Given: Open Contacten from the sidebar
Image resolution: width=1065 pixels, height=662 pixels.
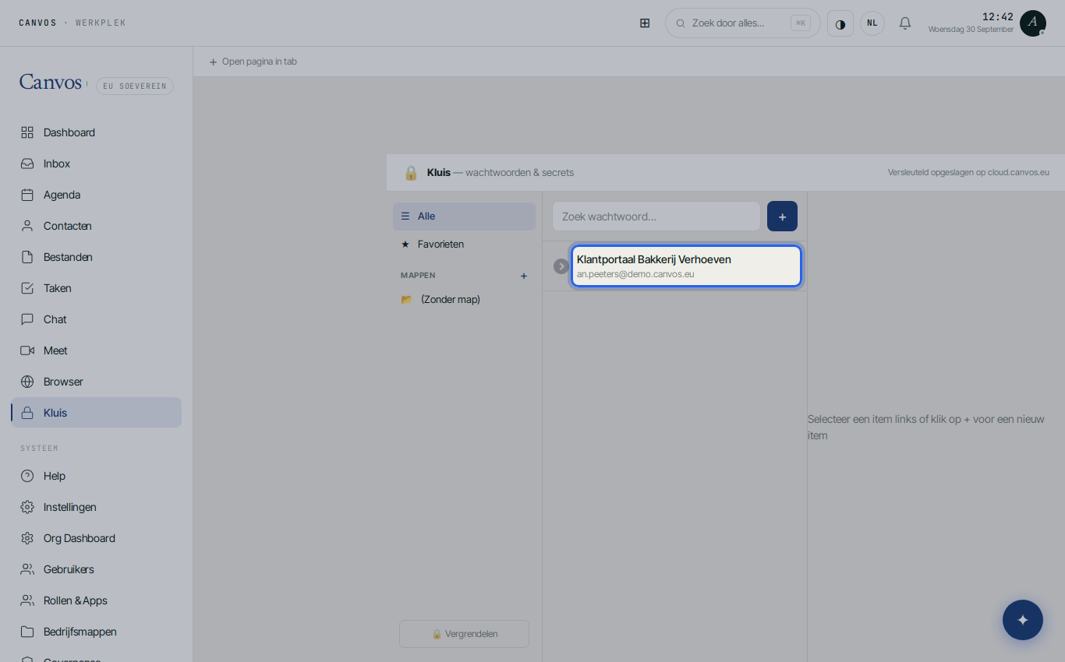Looking at the screenshot, I should (x=96, y=226).
